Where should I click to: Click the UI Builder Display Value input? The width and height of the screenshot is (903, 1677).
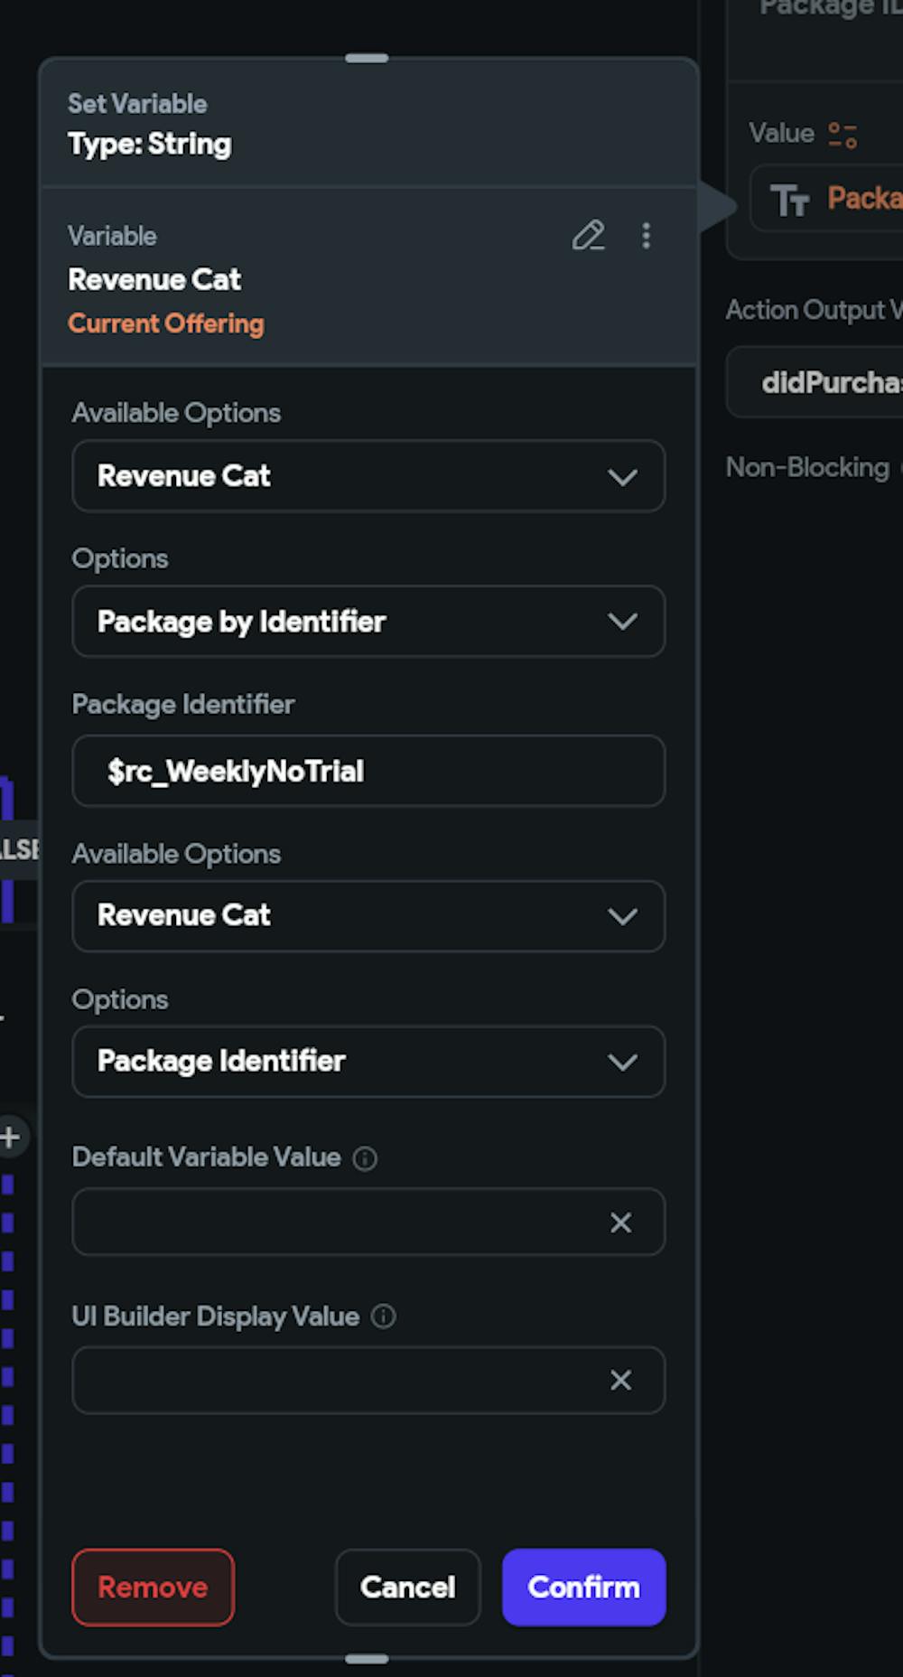pyautogui.click(x=334, y=1380)
